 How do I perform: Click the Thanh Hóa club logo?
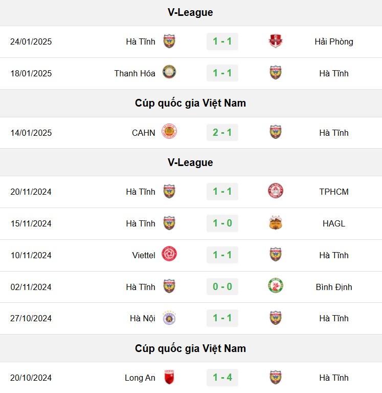tap(169, 72)
